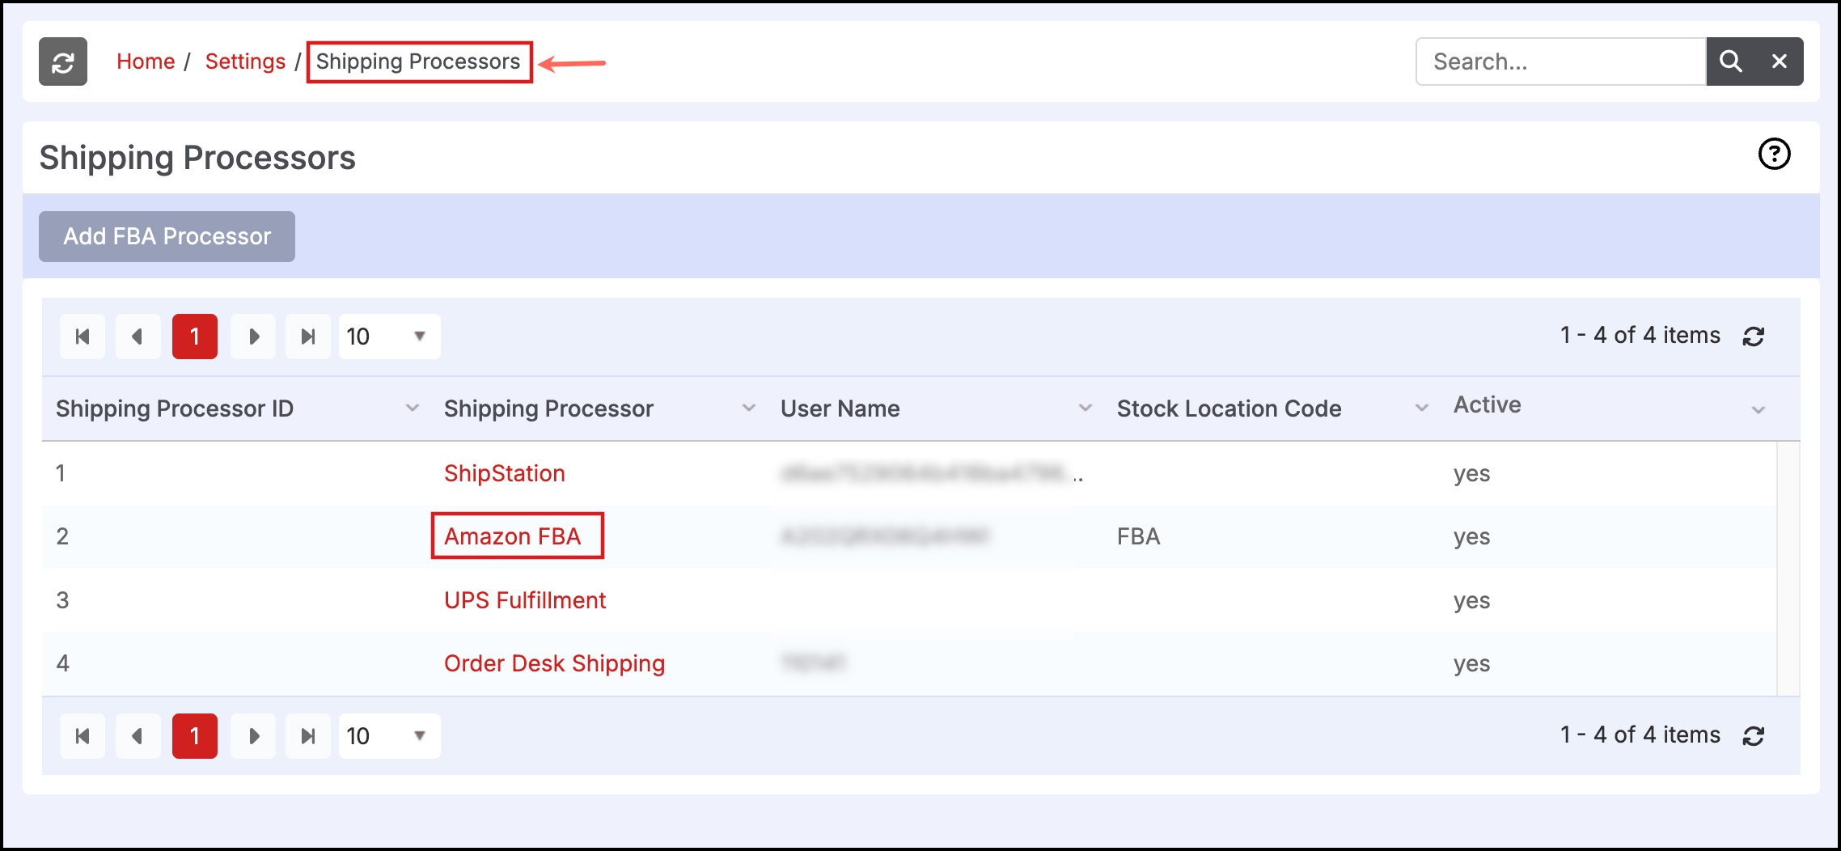Click ID cell '3' of UPS Fulfillment row
Viewport: 1841px width, 851px height.
[62, 600]
